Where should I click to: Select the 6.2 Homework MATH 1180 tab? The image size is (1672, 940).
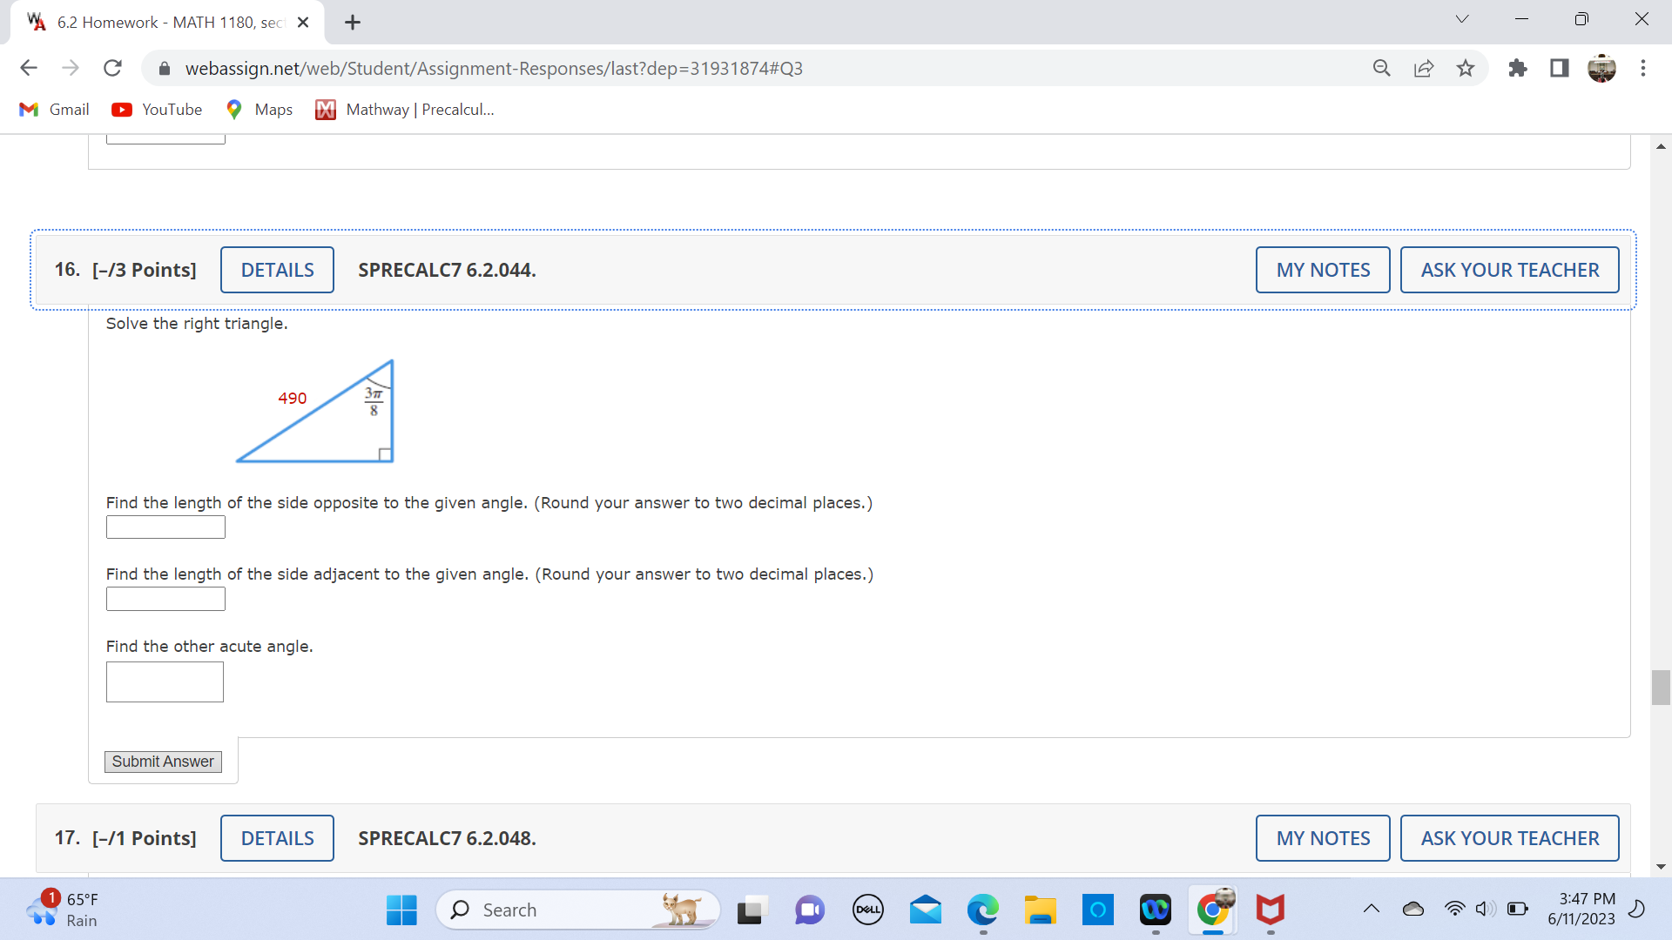[157, 22]
